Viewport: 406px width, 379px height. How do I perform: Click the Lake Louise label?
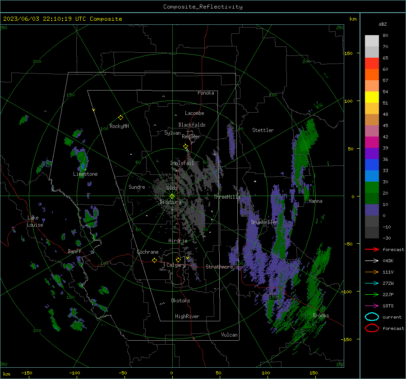35,221
